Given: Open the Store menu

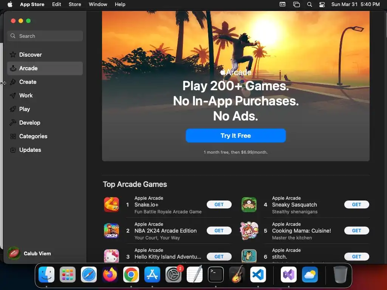Looking at the screenshot, I should pos(75,4).
